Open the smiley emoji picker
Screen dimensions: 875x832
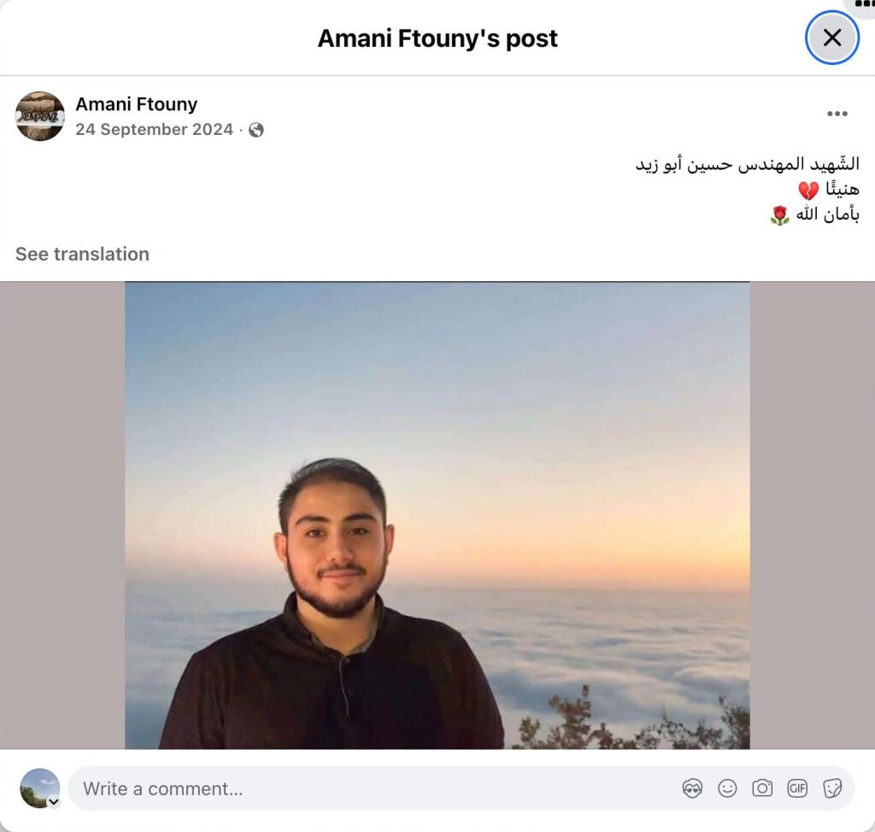click(x=727, y=788)
